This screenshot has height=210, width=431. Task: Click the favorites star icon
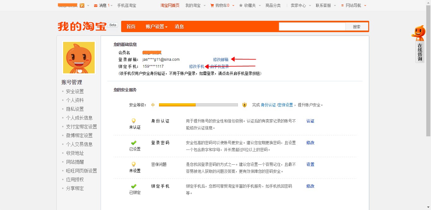pos(241,5)
